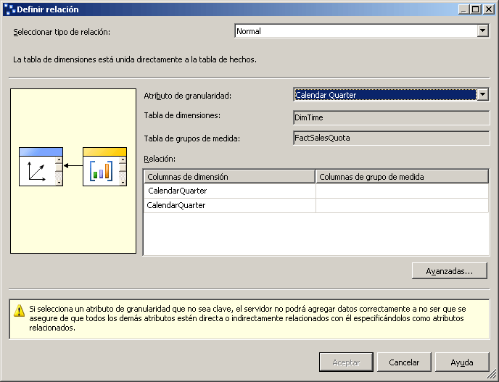Click the Columnas de grupo de medida header

[402, 177]
